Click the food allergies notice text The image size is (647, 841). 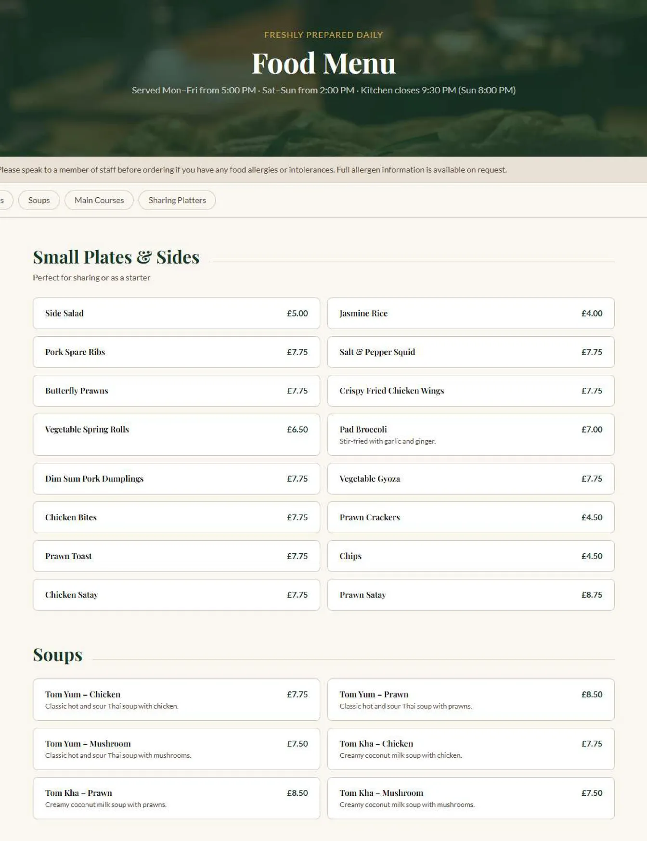[x=253, y=170]
